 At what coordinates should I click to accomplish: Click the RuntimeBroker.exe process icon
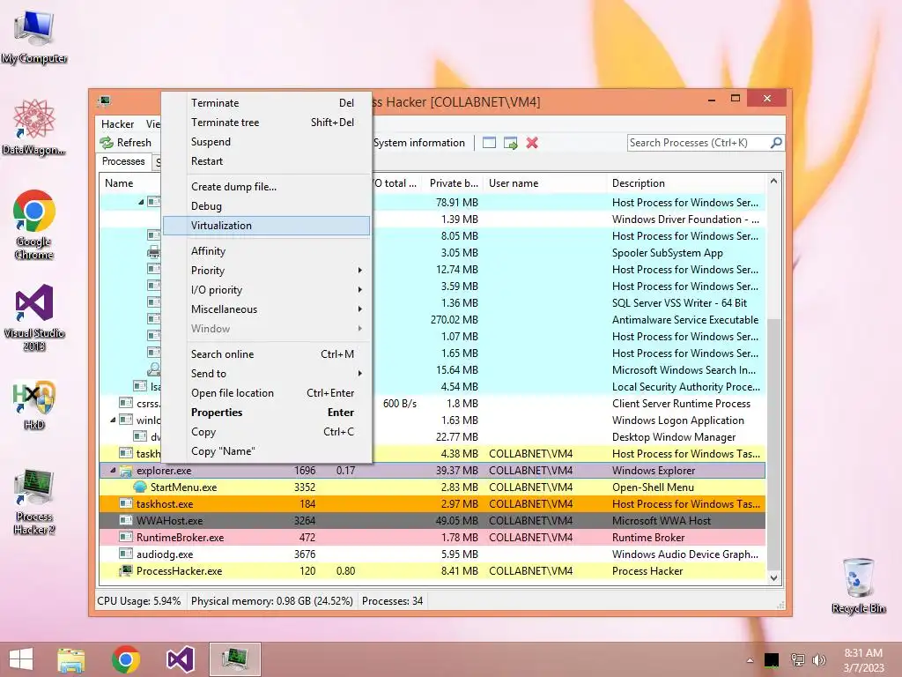pyautogui.click(x=126, y=537)
